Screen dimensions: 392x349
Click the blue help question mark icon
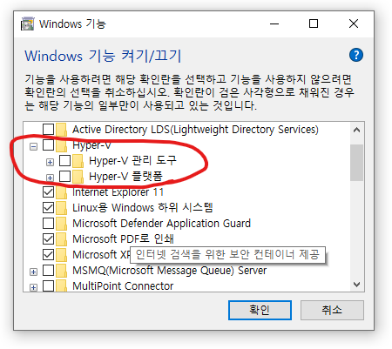click(x=356, y=55)
